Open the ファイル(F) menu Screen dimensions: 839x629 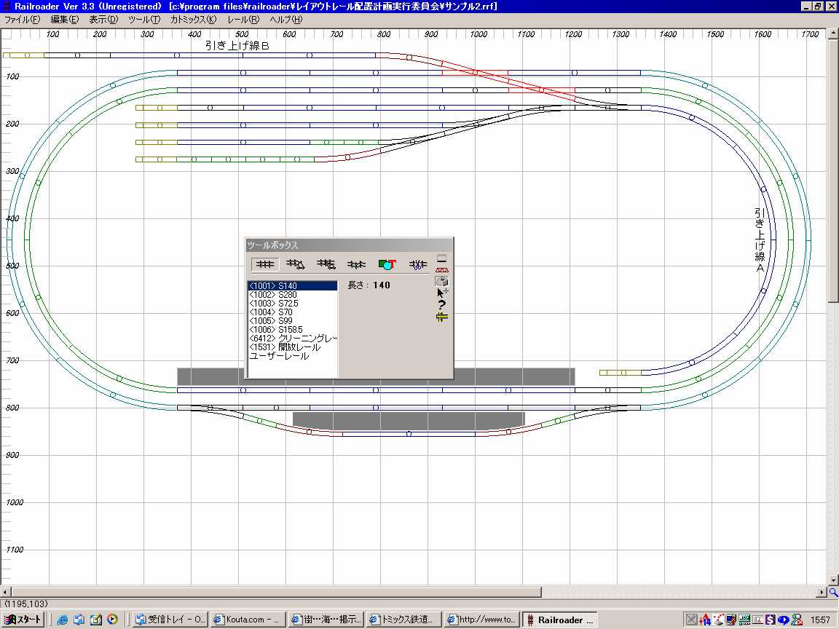(22, 19)
